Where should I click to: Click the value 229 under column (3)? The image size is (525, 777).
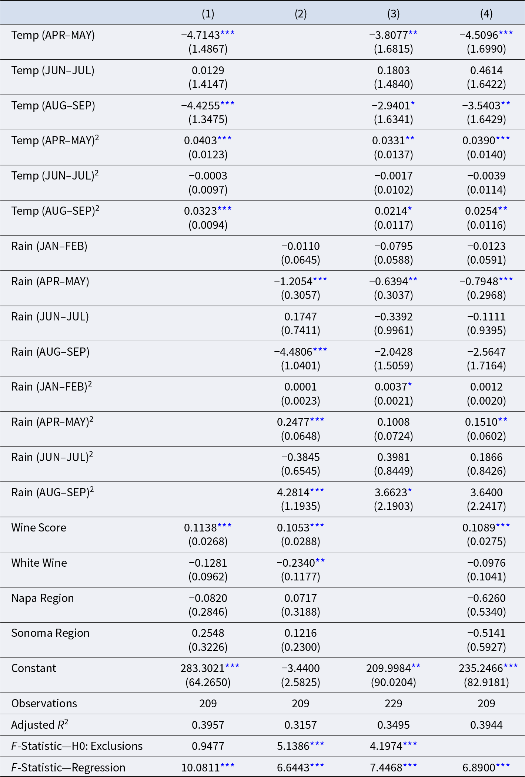[x=393, y=703]
